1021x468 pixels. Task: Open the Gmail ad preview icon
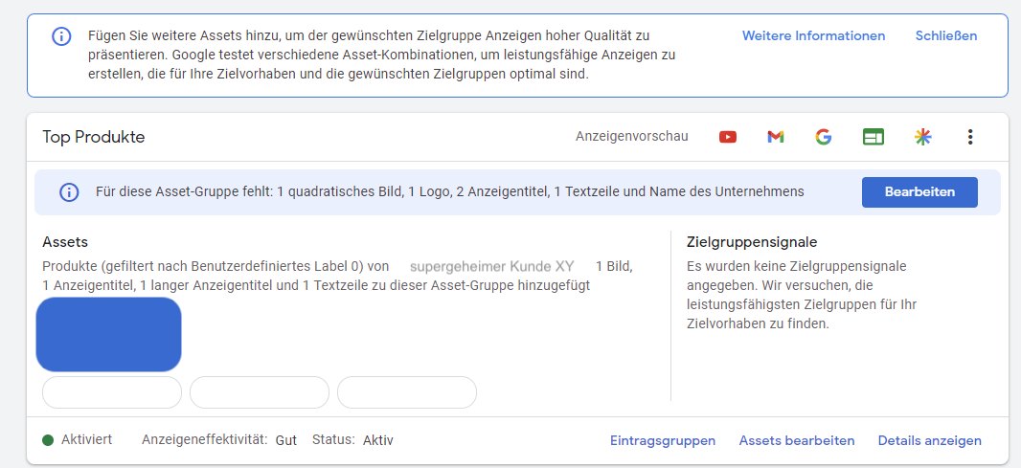[775, 137]
